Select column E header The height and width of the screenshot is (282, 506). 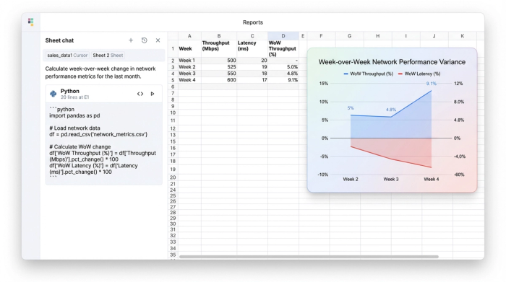point(303,36)
